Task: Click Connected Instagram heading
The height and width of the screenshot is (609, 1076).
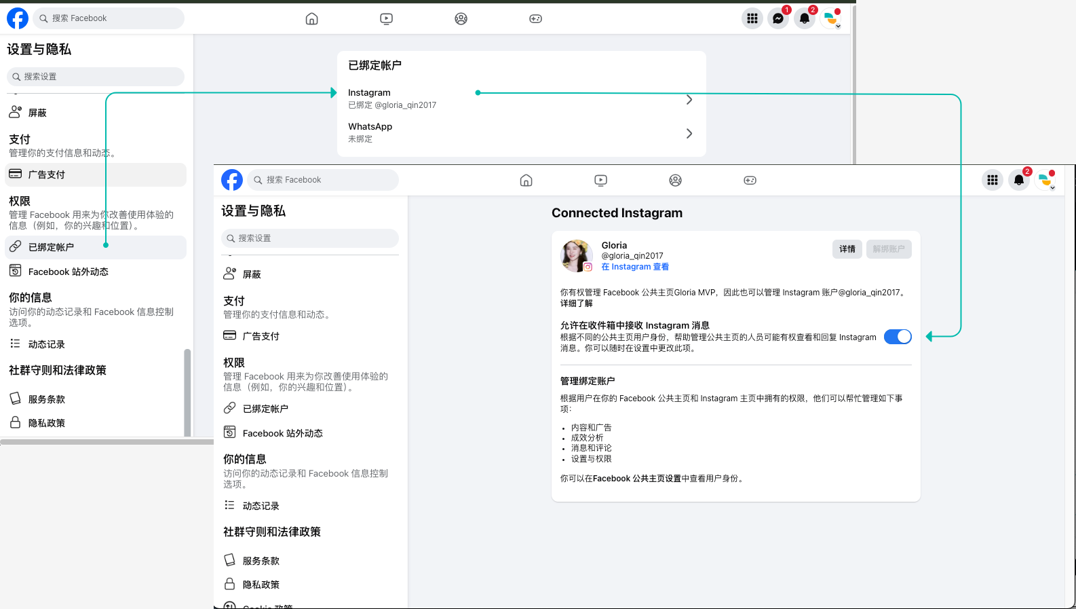Action: [x=617, y=213]
